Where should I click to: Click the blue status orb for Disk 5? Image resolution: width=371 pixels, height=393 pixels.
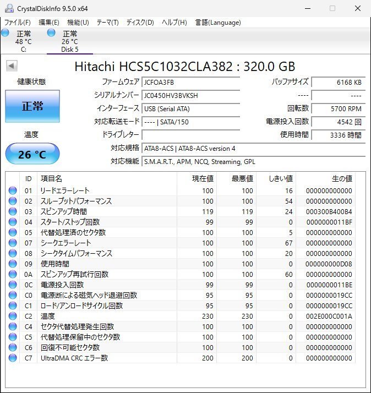tap(51, 33)
